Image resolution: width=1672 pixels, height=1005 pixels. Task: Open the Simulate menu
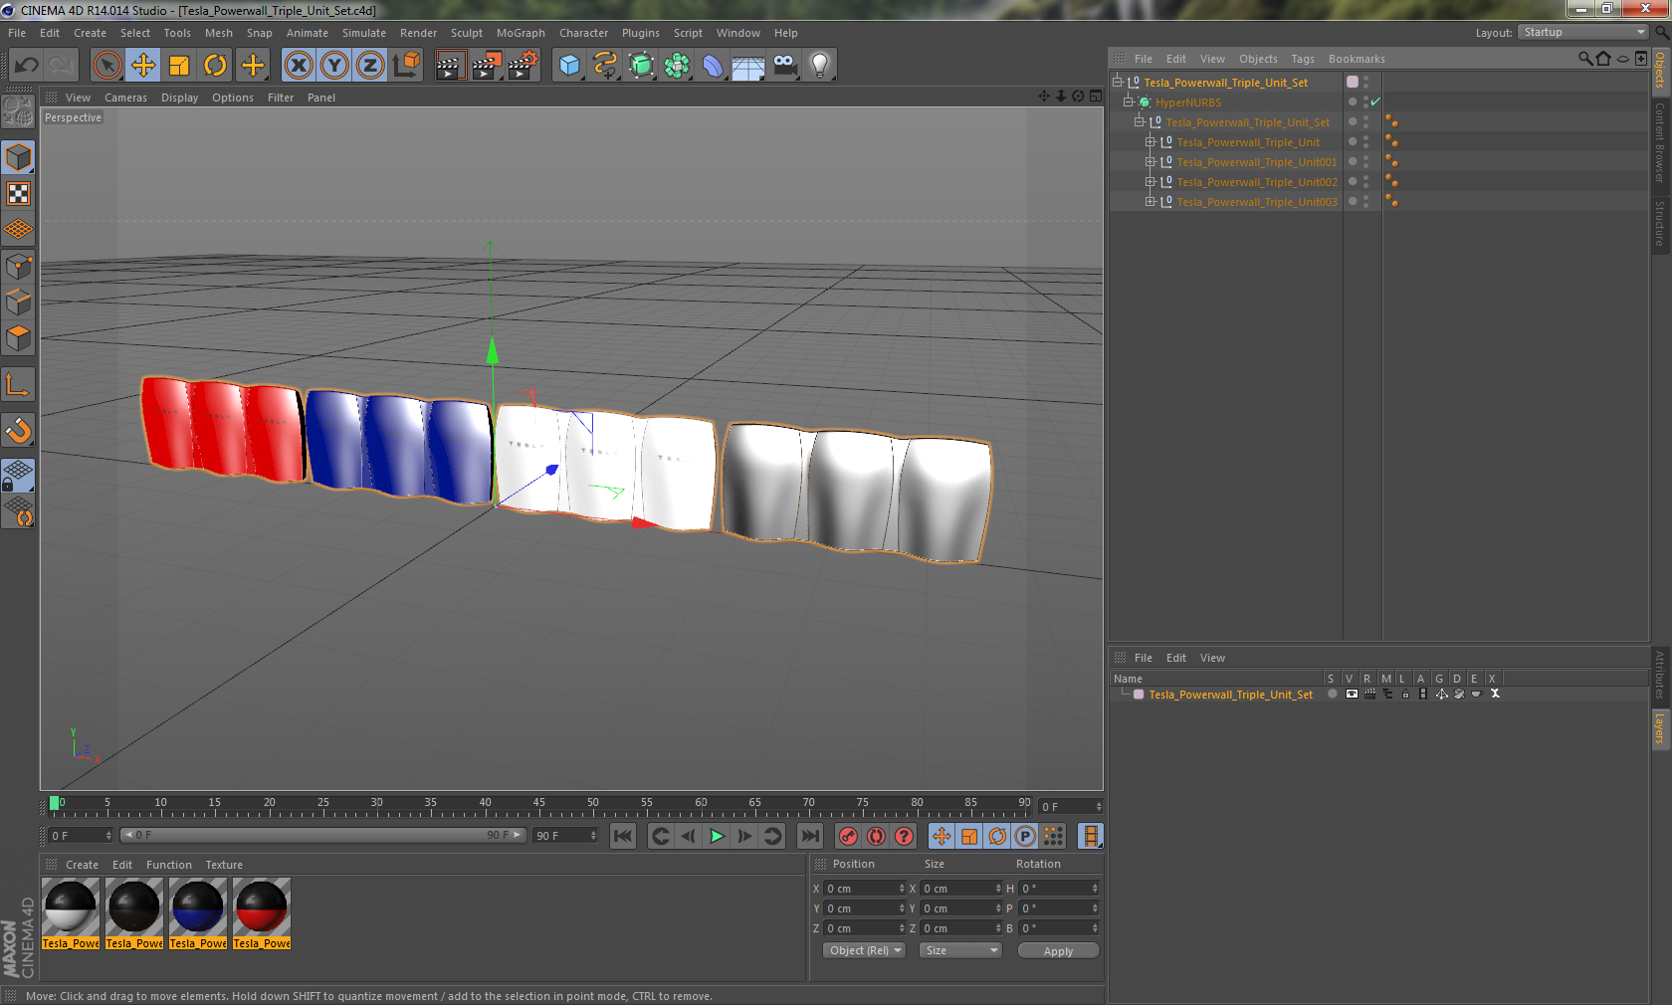click(x=364, y=33)
